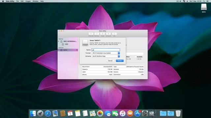Screen dimensions: 211x118
Task: Open Calendar from the dock
Action: pos(70,113)
